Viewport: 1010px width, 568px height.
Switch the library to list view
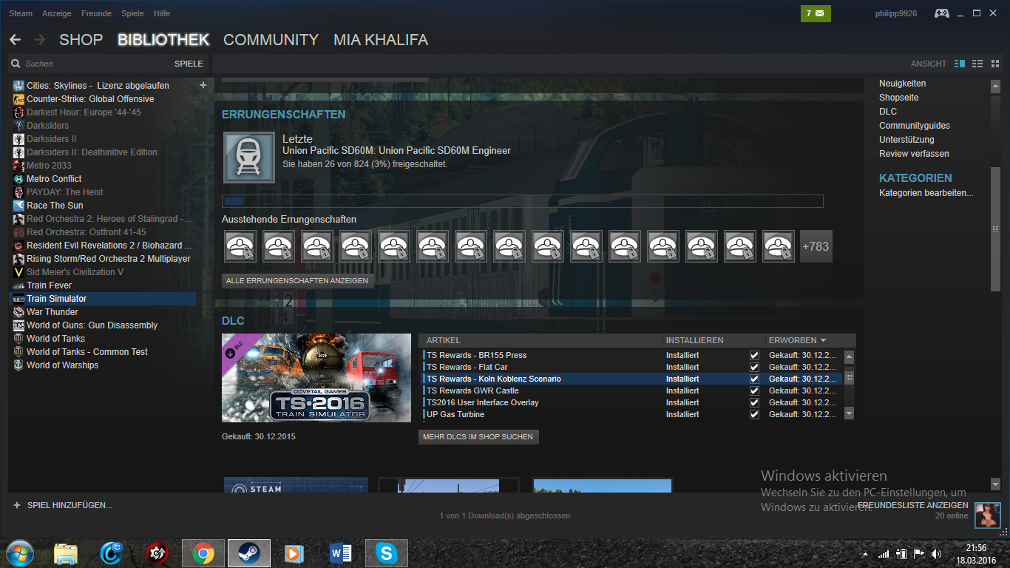pos(977,64)
